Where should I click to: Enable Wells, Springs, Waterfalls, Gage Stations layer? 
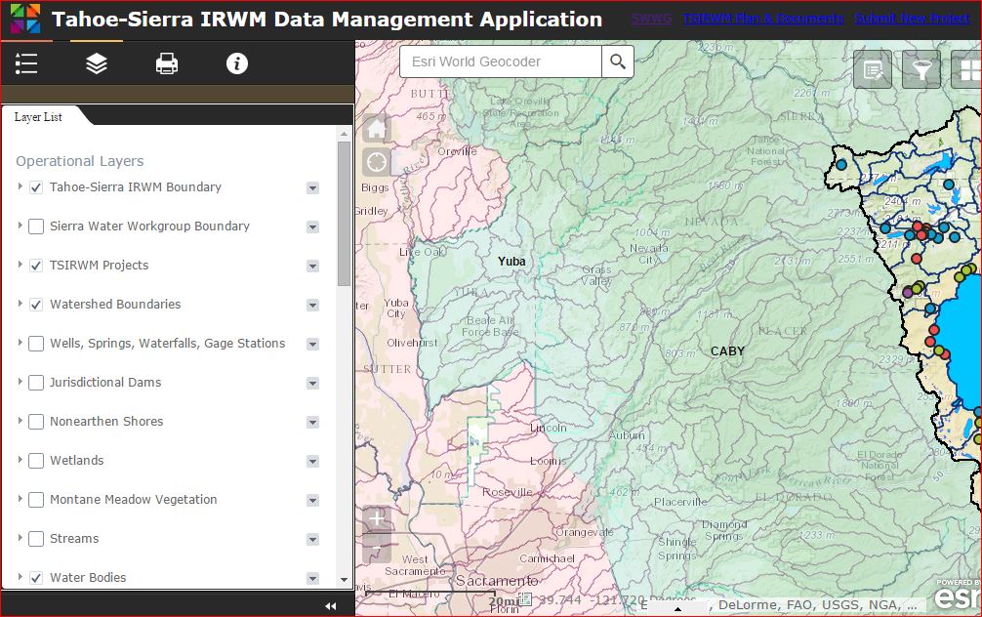point(36,344)
